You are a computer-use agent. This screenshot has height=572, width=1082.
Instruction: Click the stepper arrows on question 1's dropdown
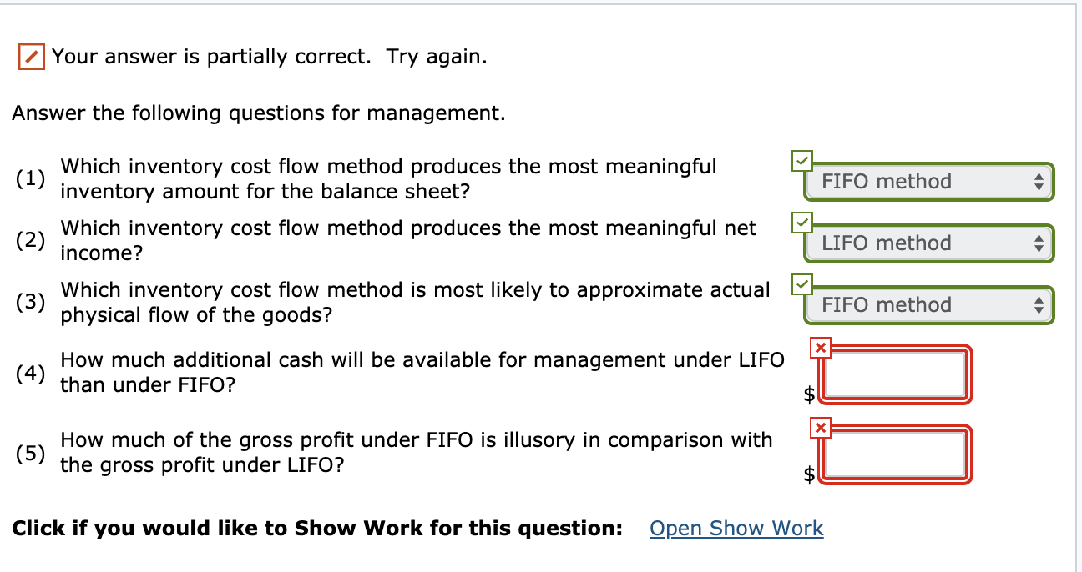1039,182
